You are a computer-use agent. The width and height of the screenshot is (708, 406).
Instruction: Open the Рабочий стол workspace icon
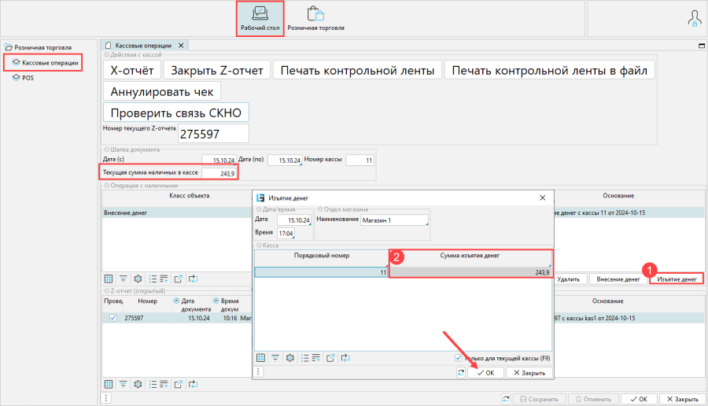[259, 19]
